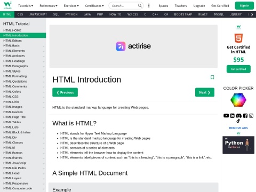256x192 pixels.
Task: Switch to the BOOTSTRAP tab
Action: [x=183, y=14]
